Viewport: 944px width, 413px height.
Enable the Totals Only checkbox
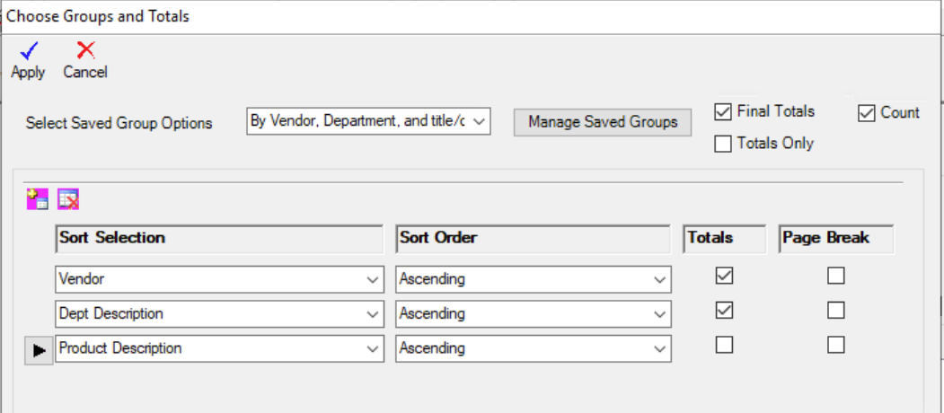pos(722,144)
